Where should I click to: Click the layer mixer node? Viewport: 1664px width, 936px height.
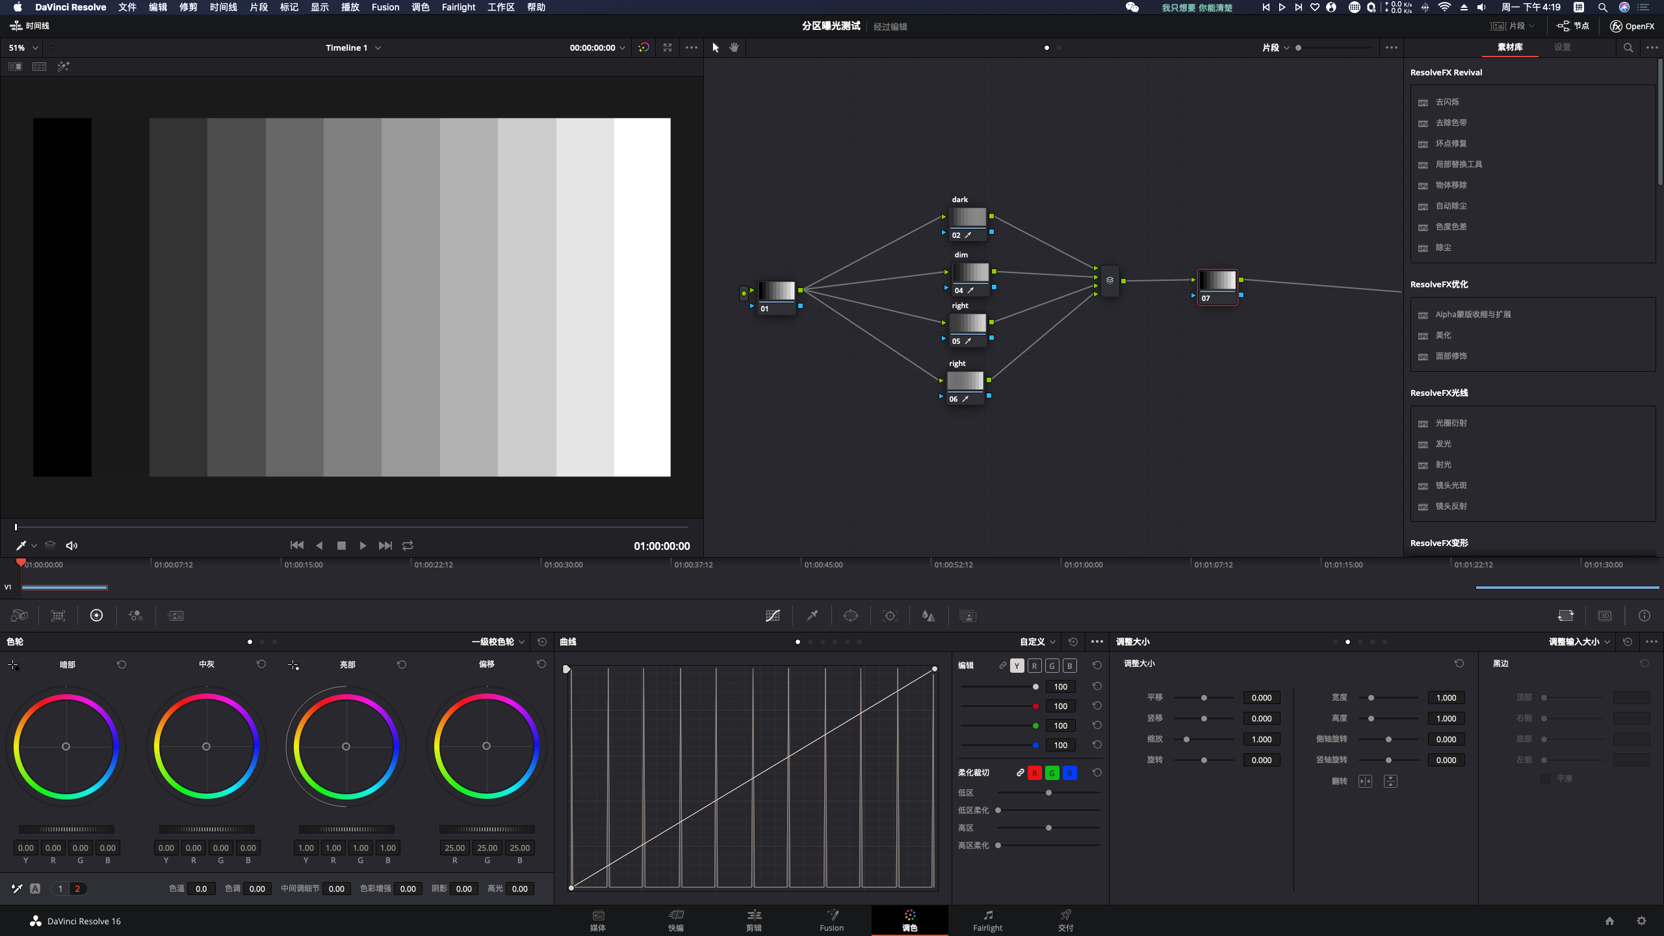[x=1110, y=281]
